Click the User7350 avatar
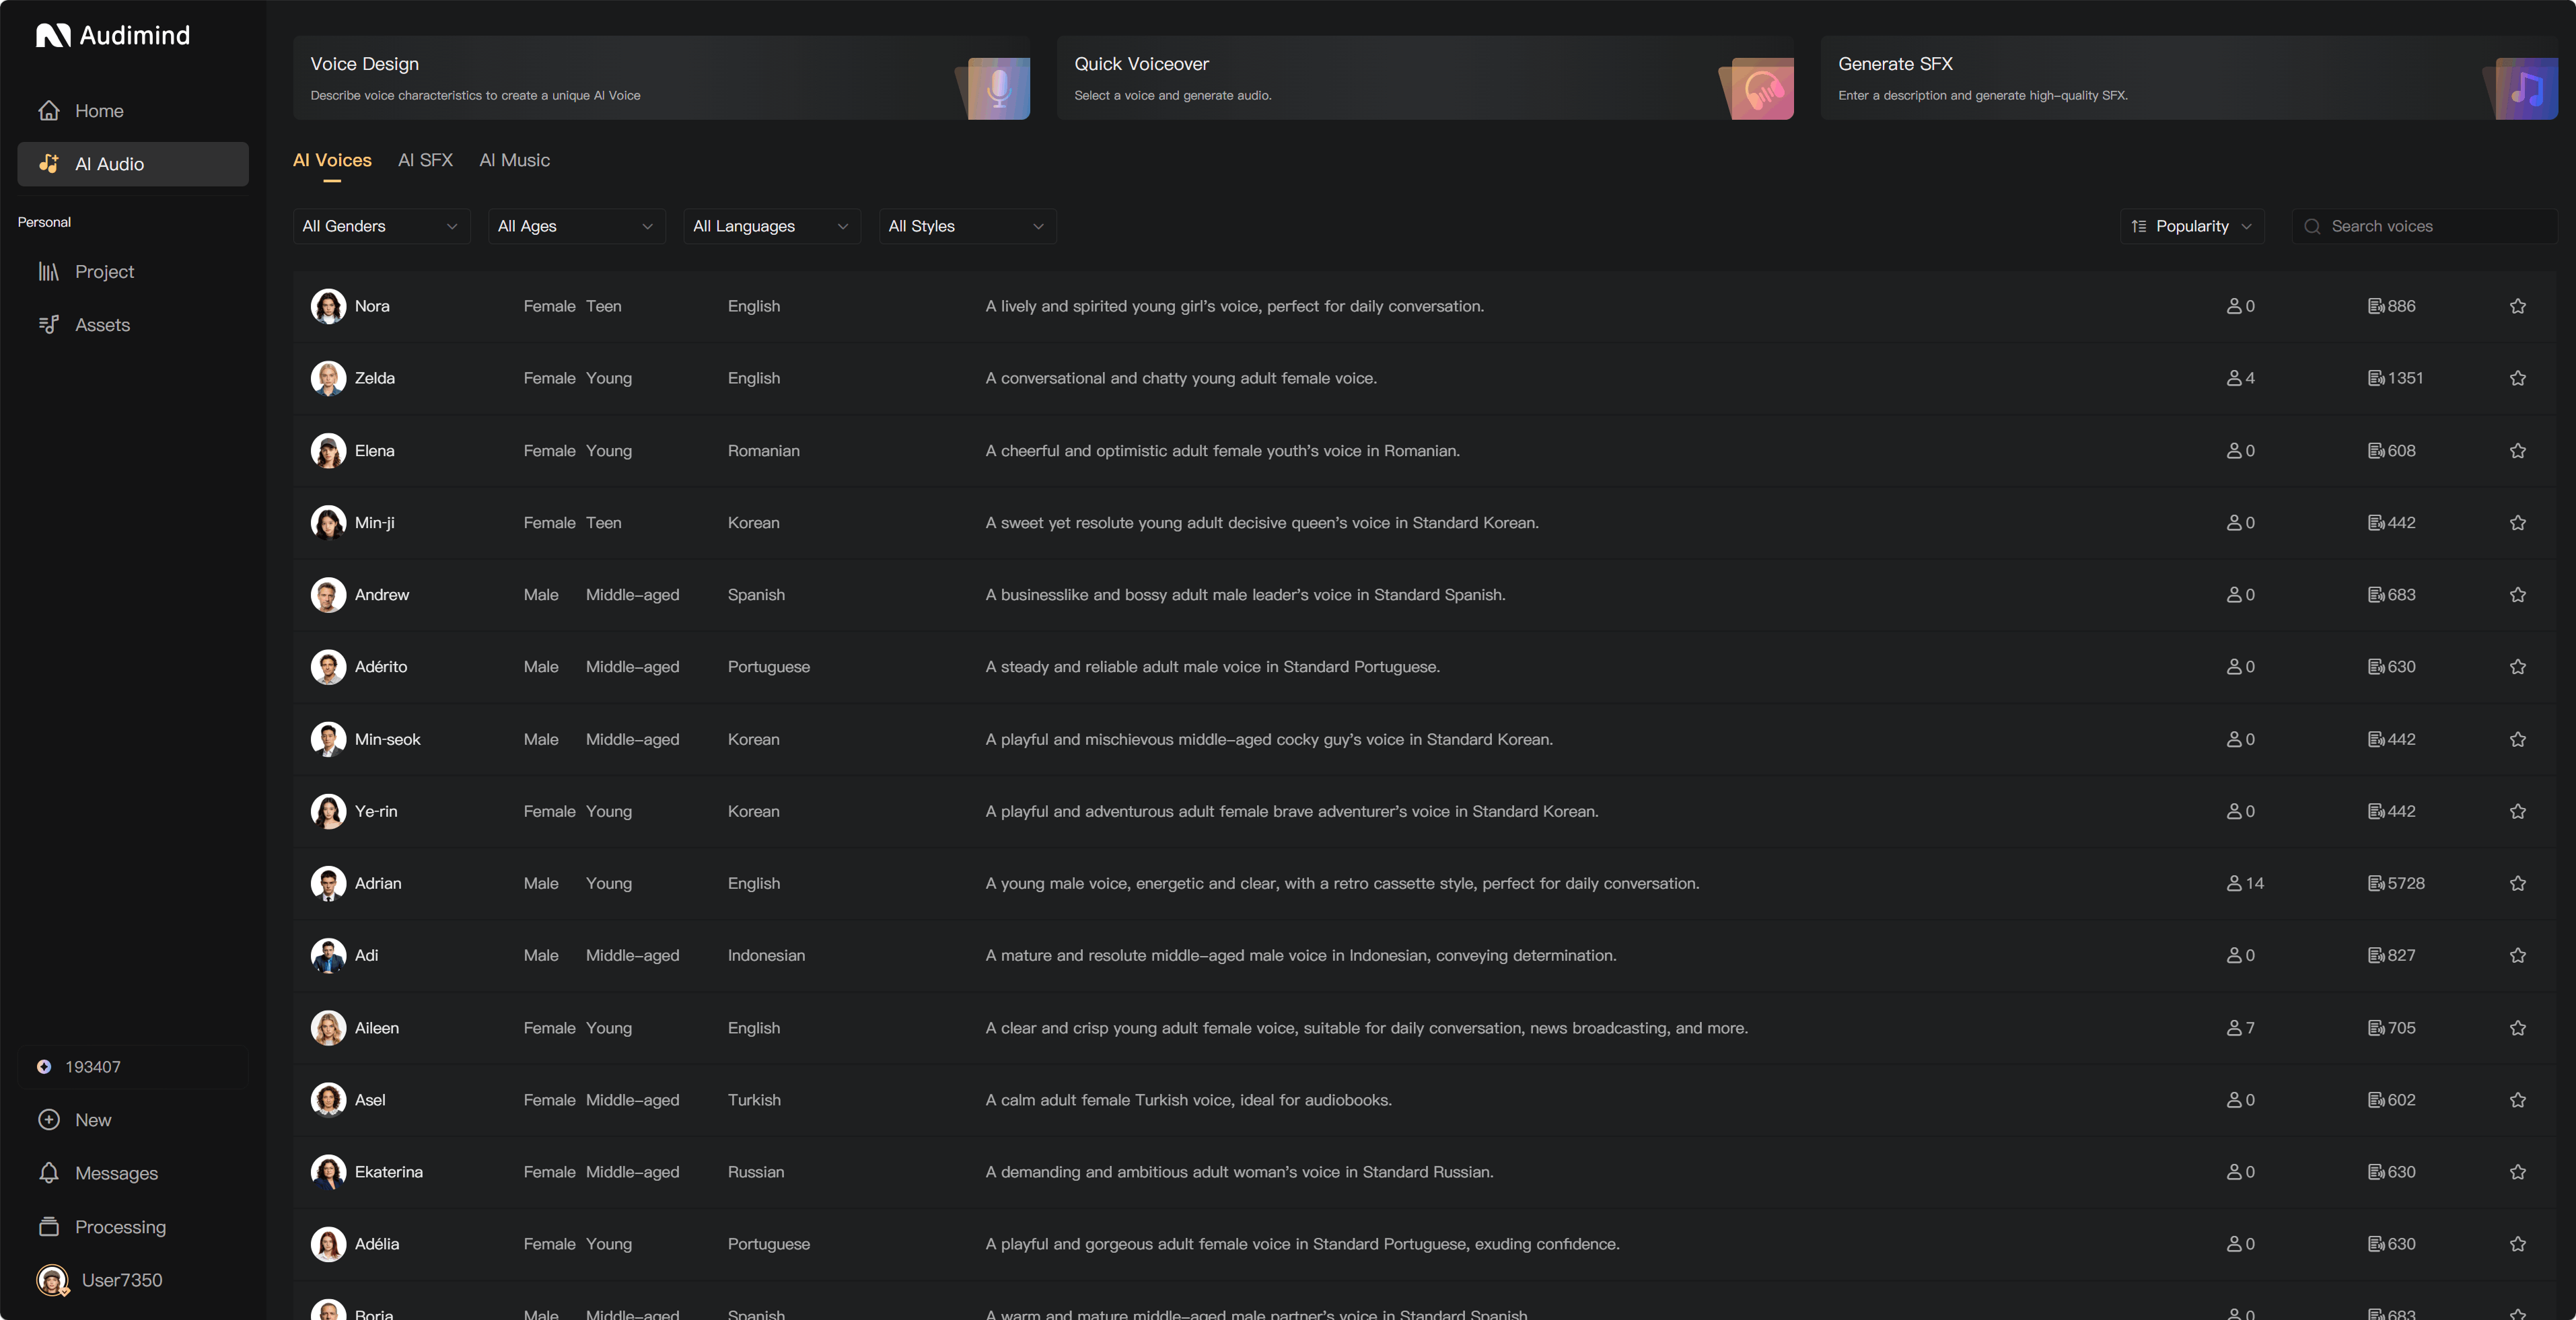This screenshot has width=2576, height=1320. (x=52, y=1280)
